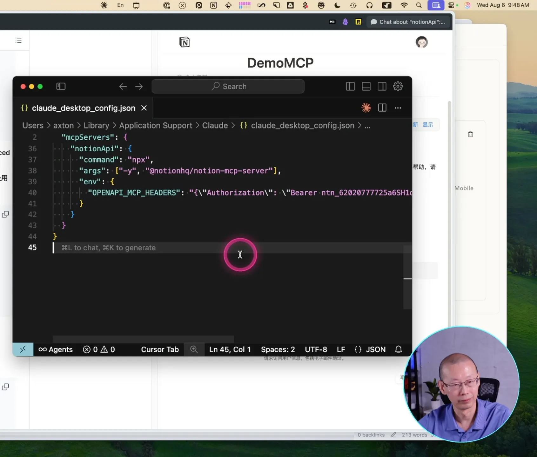Toggle the primary sidebar in Cursor

point(61,86)
